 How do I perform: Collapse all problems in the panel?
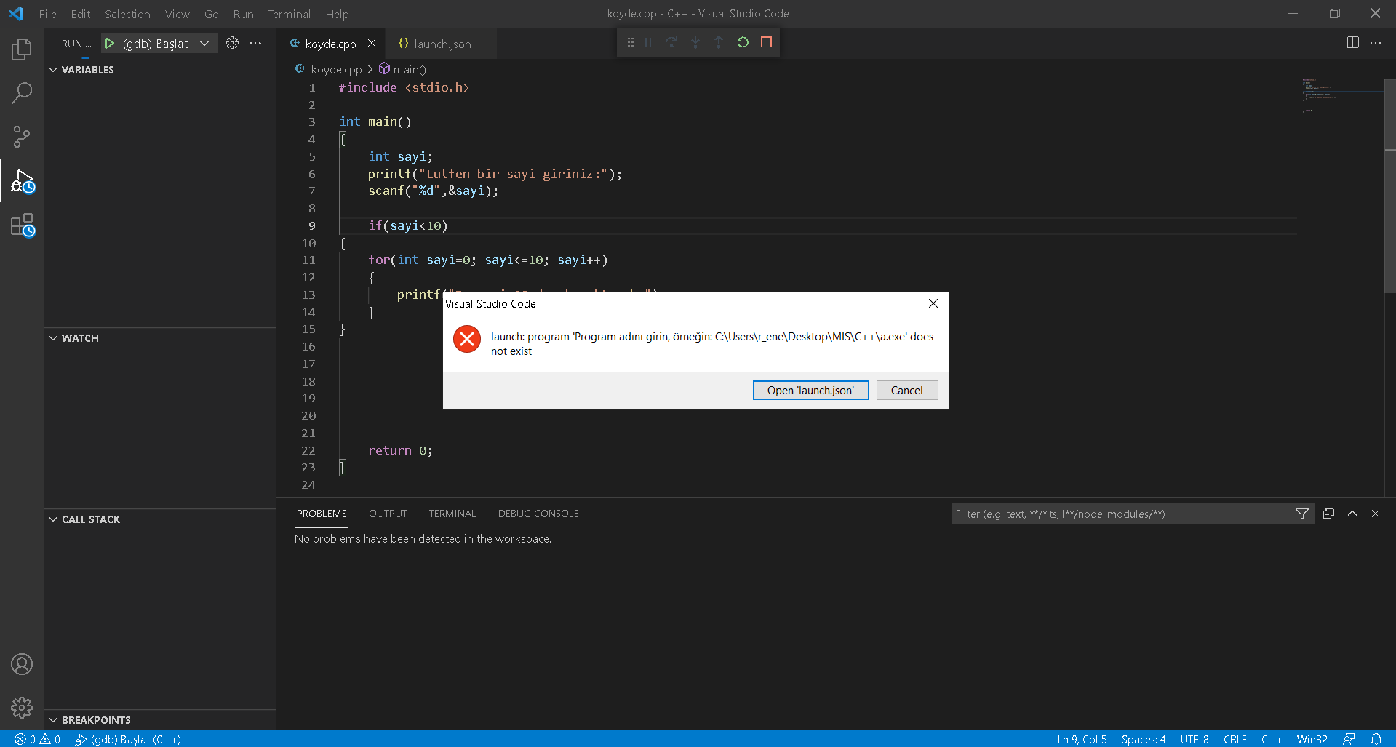click(1328, 514)
